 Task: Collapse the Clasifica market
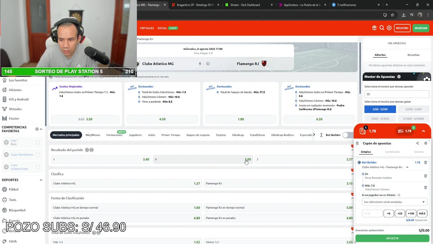pyautogui.click(x=352, y=174)
